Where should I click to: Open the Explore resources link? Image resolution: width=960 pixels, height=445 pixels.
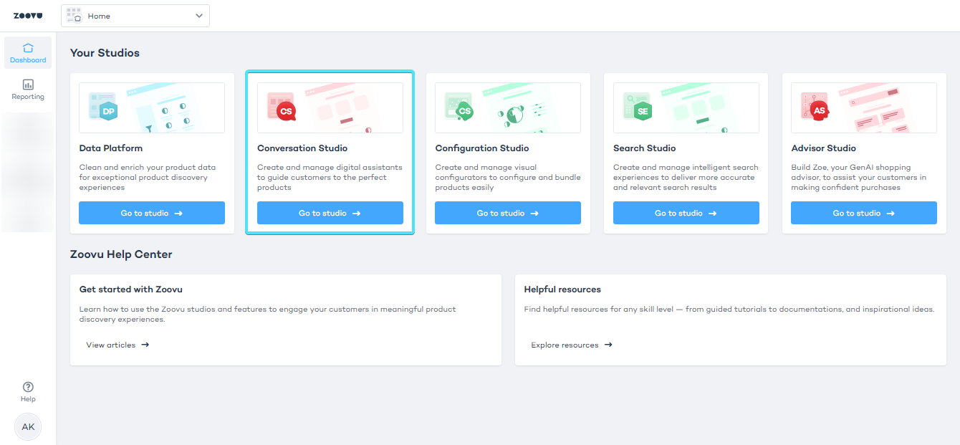pyautogui.click(x=571, y=345)
